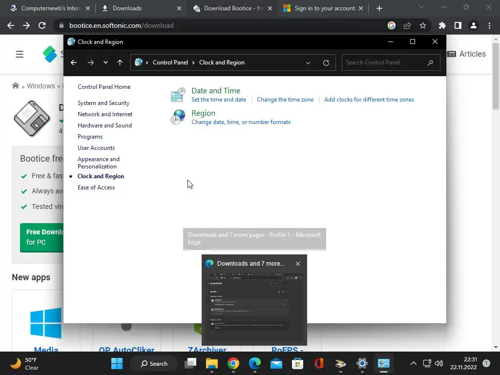Open Chrome extensions puzzle icon
The height and width of the screenshot is (375, 500).
(442, 25)
